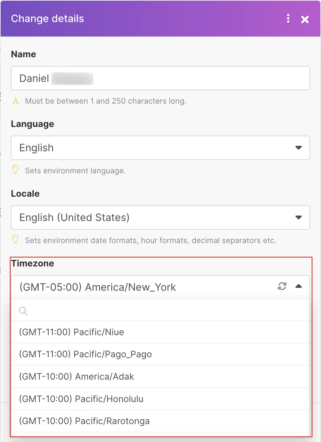The width and height of the screenshot is (321, 442).
Task: Click the English (United States) locale box
Action: [x=160, y=217]
